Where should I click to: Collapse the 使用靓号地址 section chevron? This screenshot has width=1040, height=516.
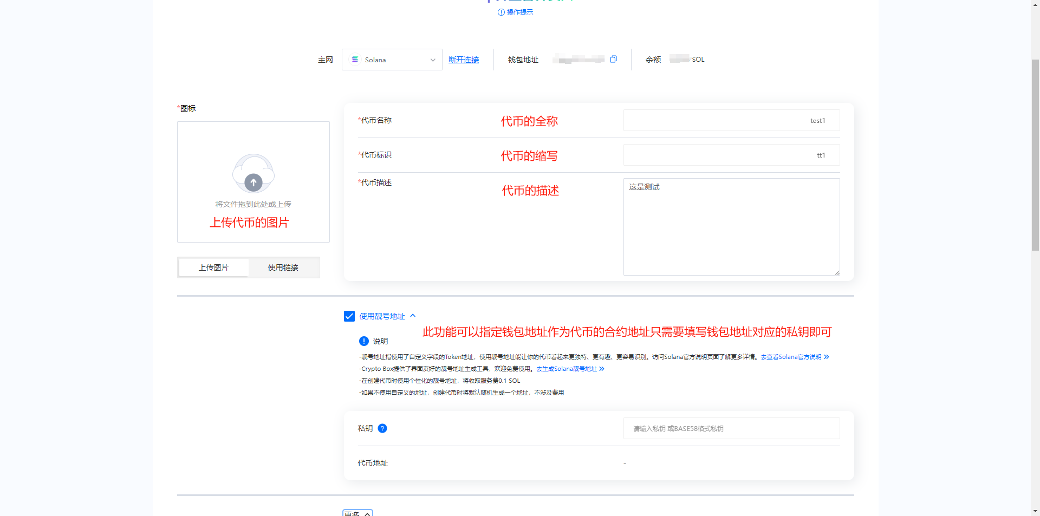click(413, 316)
